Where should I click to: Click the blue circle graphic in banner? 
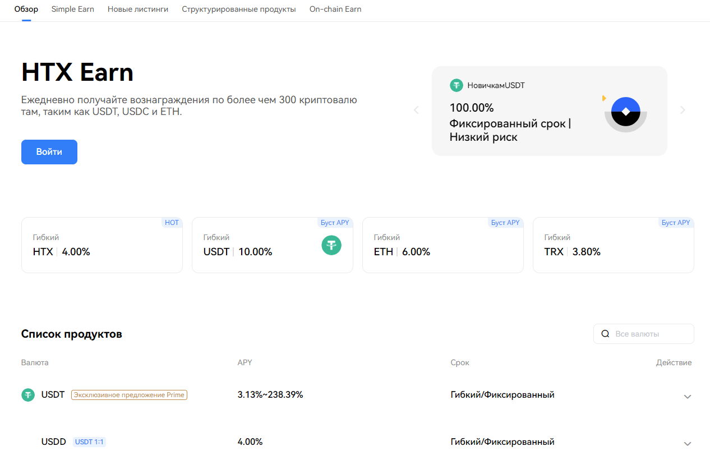(x=626, y=112)
